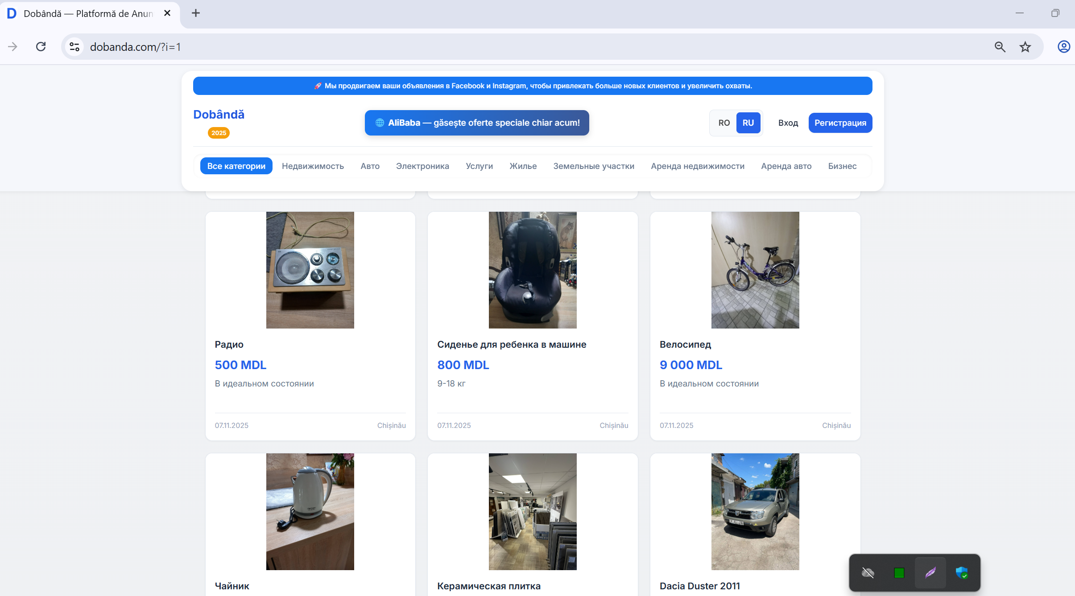
Task: Click the green square tray icon
Action: tap(899, 573)
